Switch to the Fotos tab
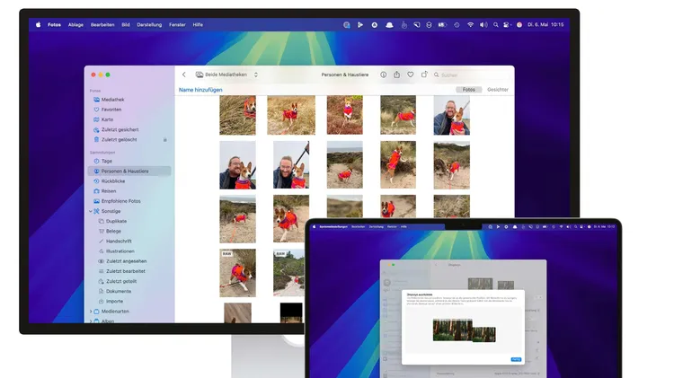The image size is (674, 378). (468, 90)
